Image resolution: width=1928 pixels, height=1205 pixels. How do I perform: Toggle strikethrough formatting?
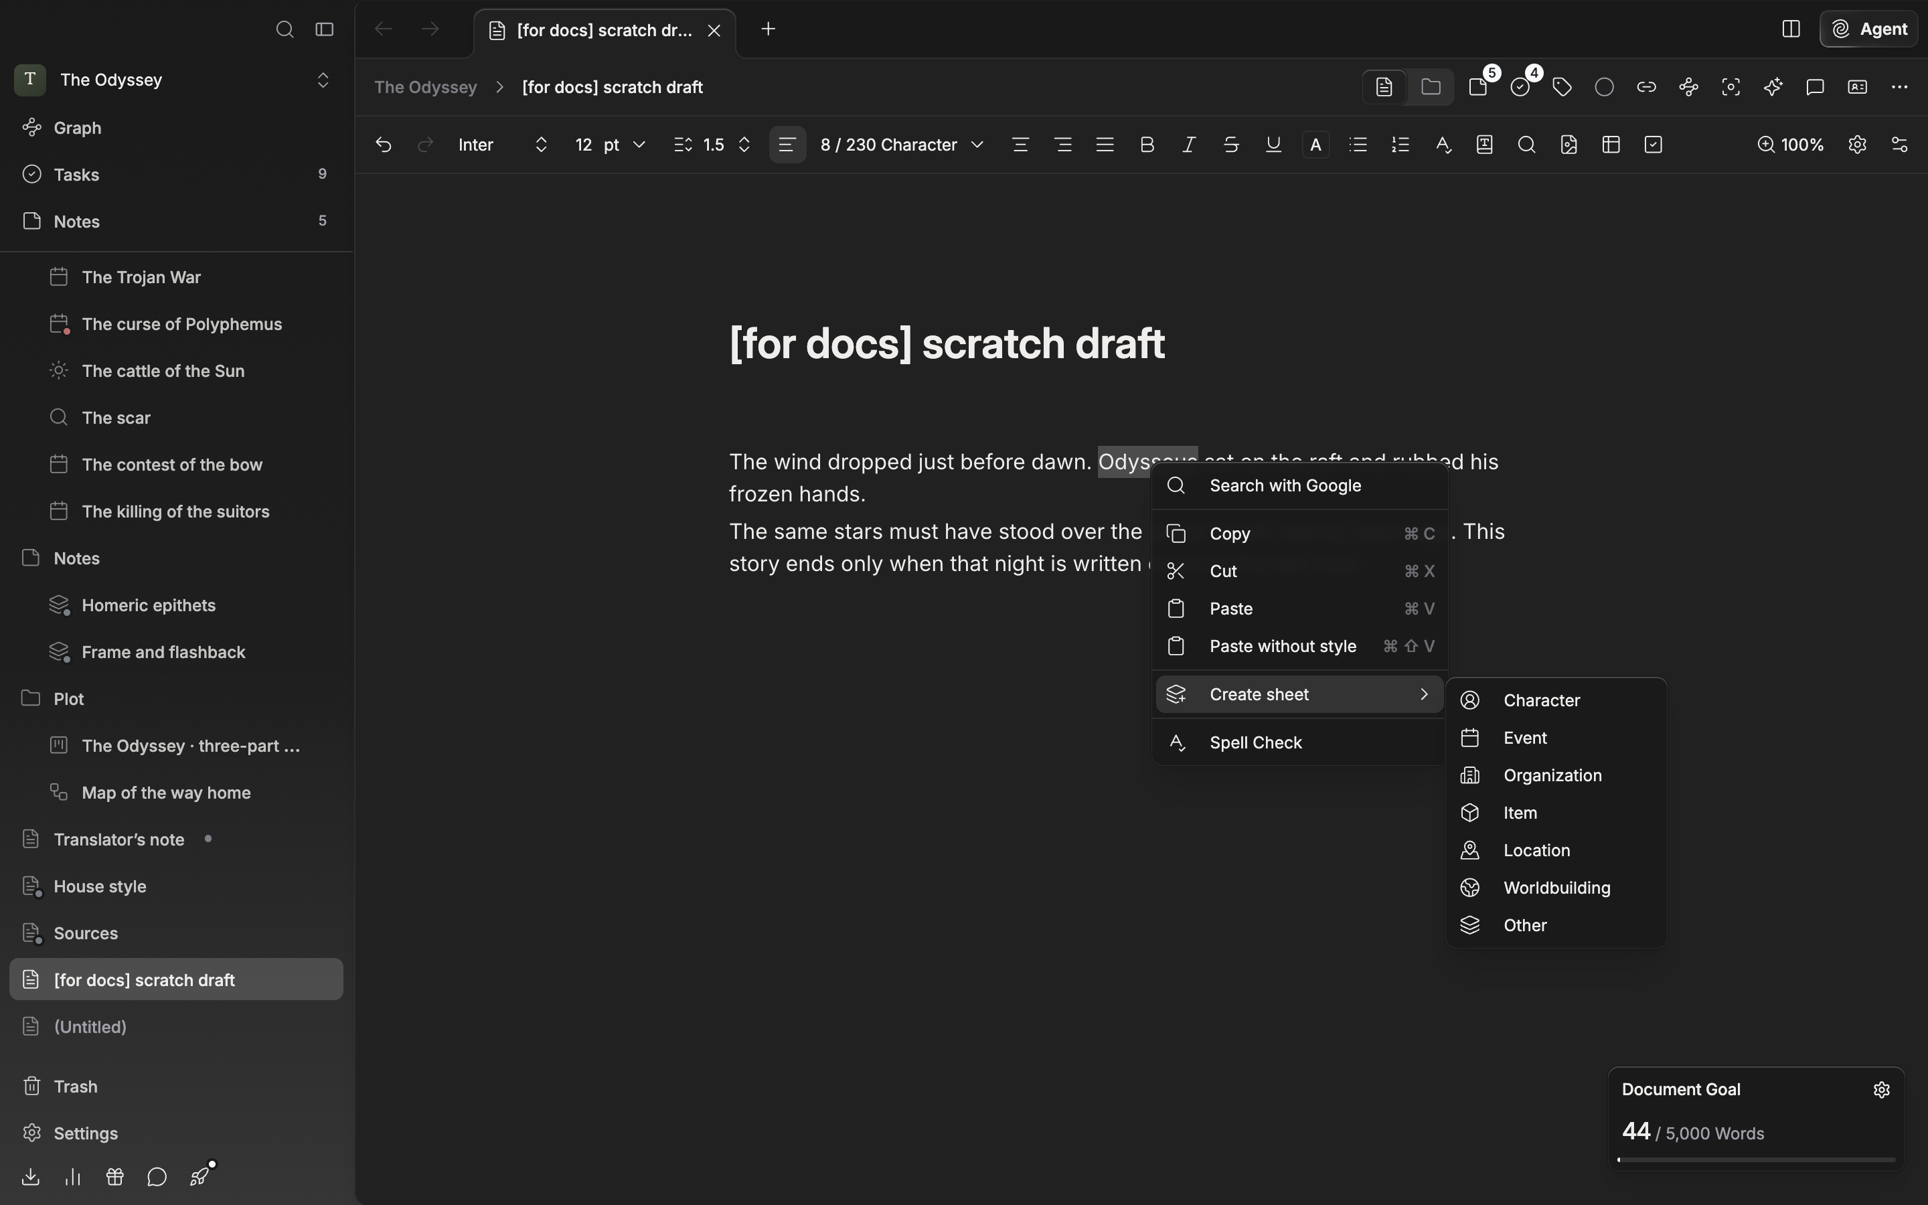(x=1232, y=145)
